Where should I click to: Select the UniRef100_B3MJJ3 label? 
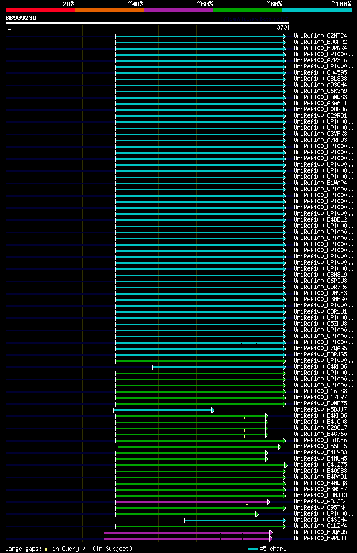pyautogui.click(x=320, y=496)
